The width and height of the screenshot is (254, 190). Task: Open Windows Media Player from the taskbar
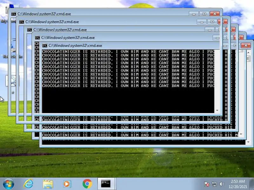67,184
